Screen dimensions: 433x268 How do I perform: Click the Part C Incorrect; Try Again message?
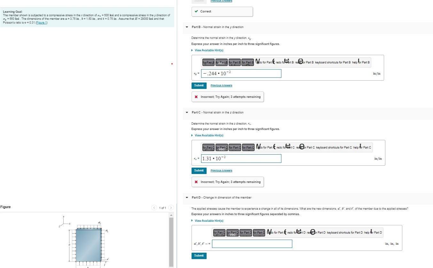point(228,182)
